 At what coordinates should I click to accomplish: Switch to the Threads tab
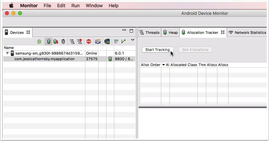click(x=149, y=33)
